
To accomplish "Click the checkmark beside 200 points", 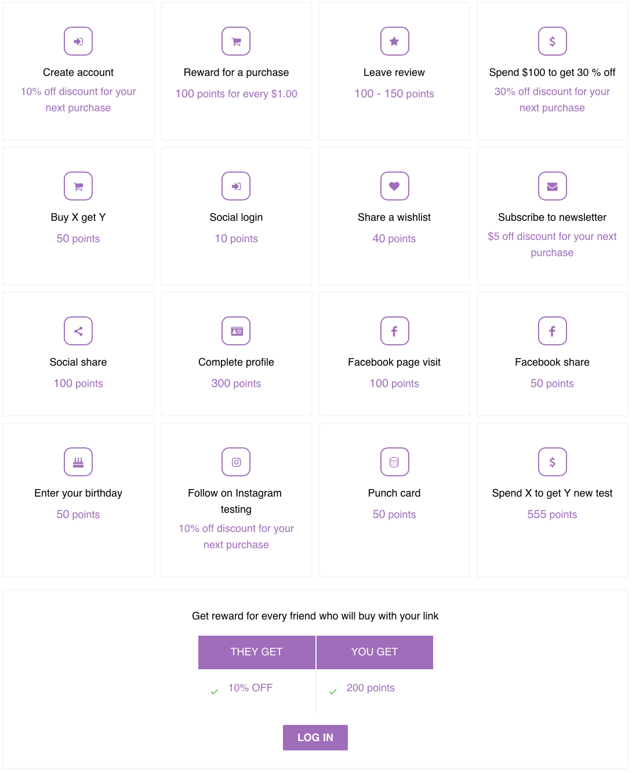I will [x=333, y=691].
